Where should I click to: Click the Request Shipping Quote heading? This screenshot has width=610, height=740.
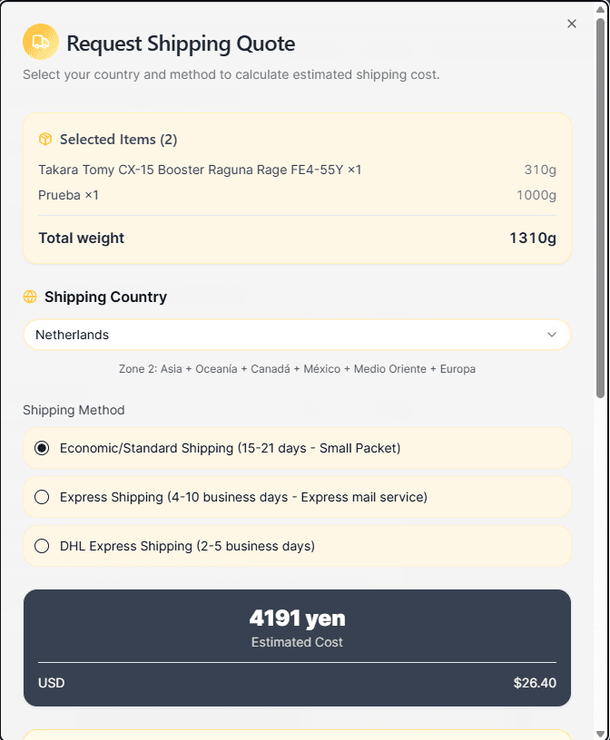(x=181, y=44)
